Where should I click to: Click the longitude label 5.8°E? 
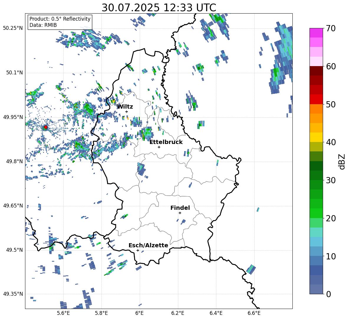point(101,313)
